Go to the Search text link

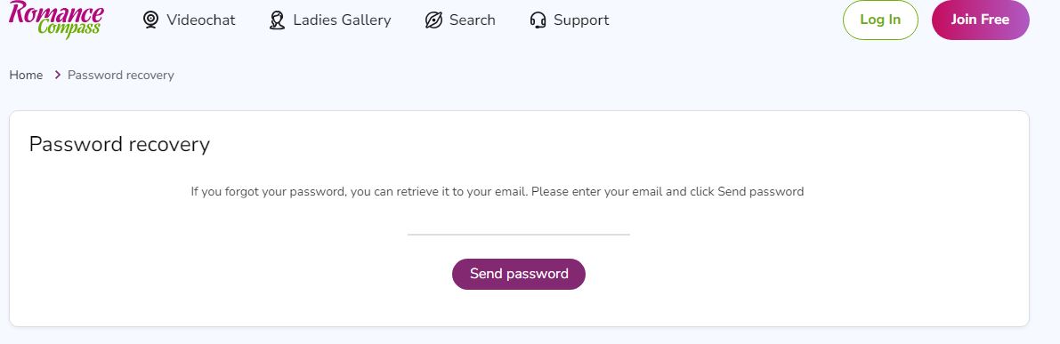(473, 20)
